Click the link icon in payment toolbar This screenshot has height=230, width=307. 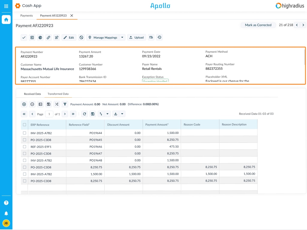[x=48, y=37]
